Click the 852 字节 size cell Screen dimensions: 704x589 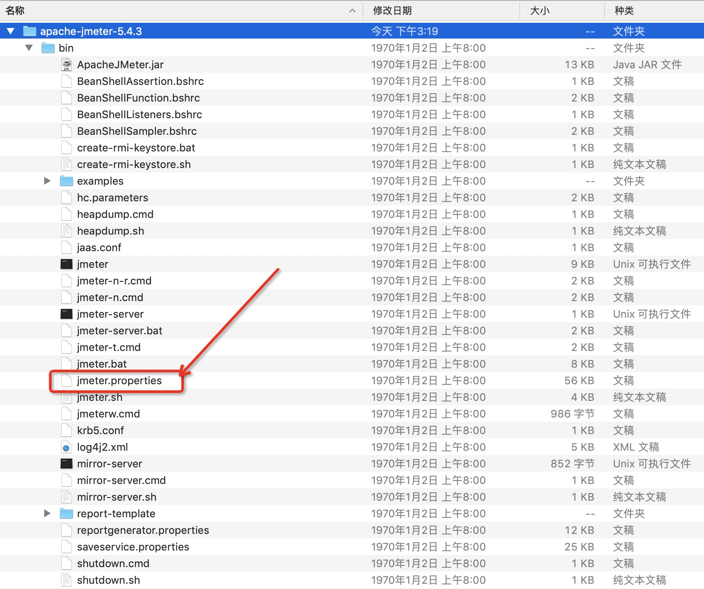(x=573, y=464)
